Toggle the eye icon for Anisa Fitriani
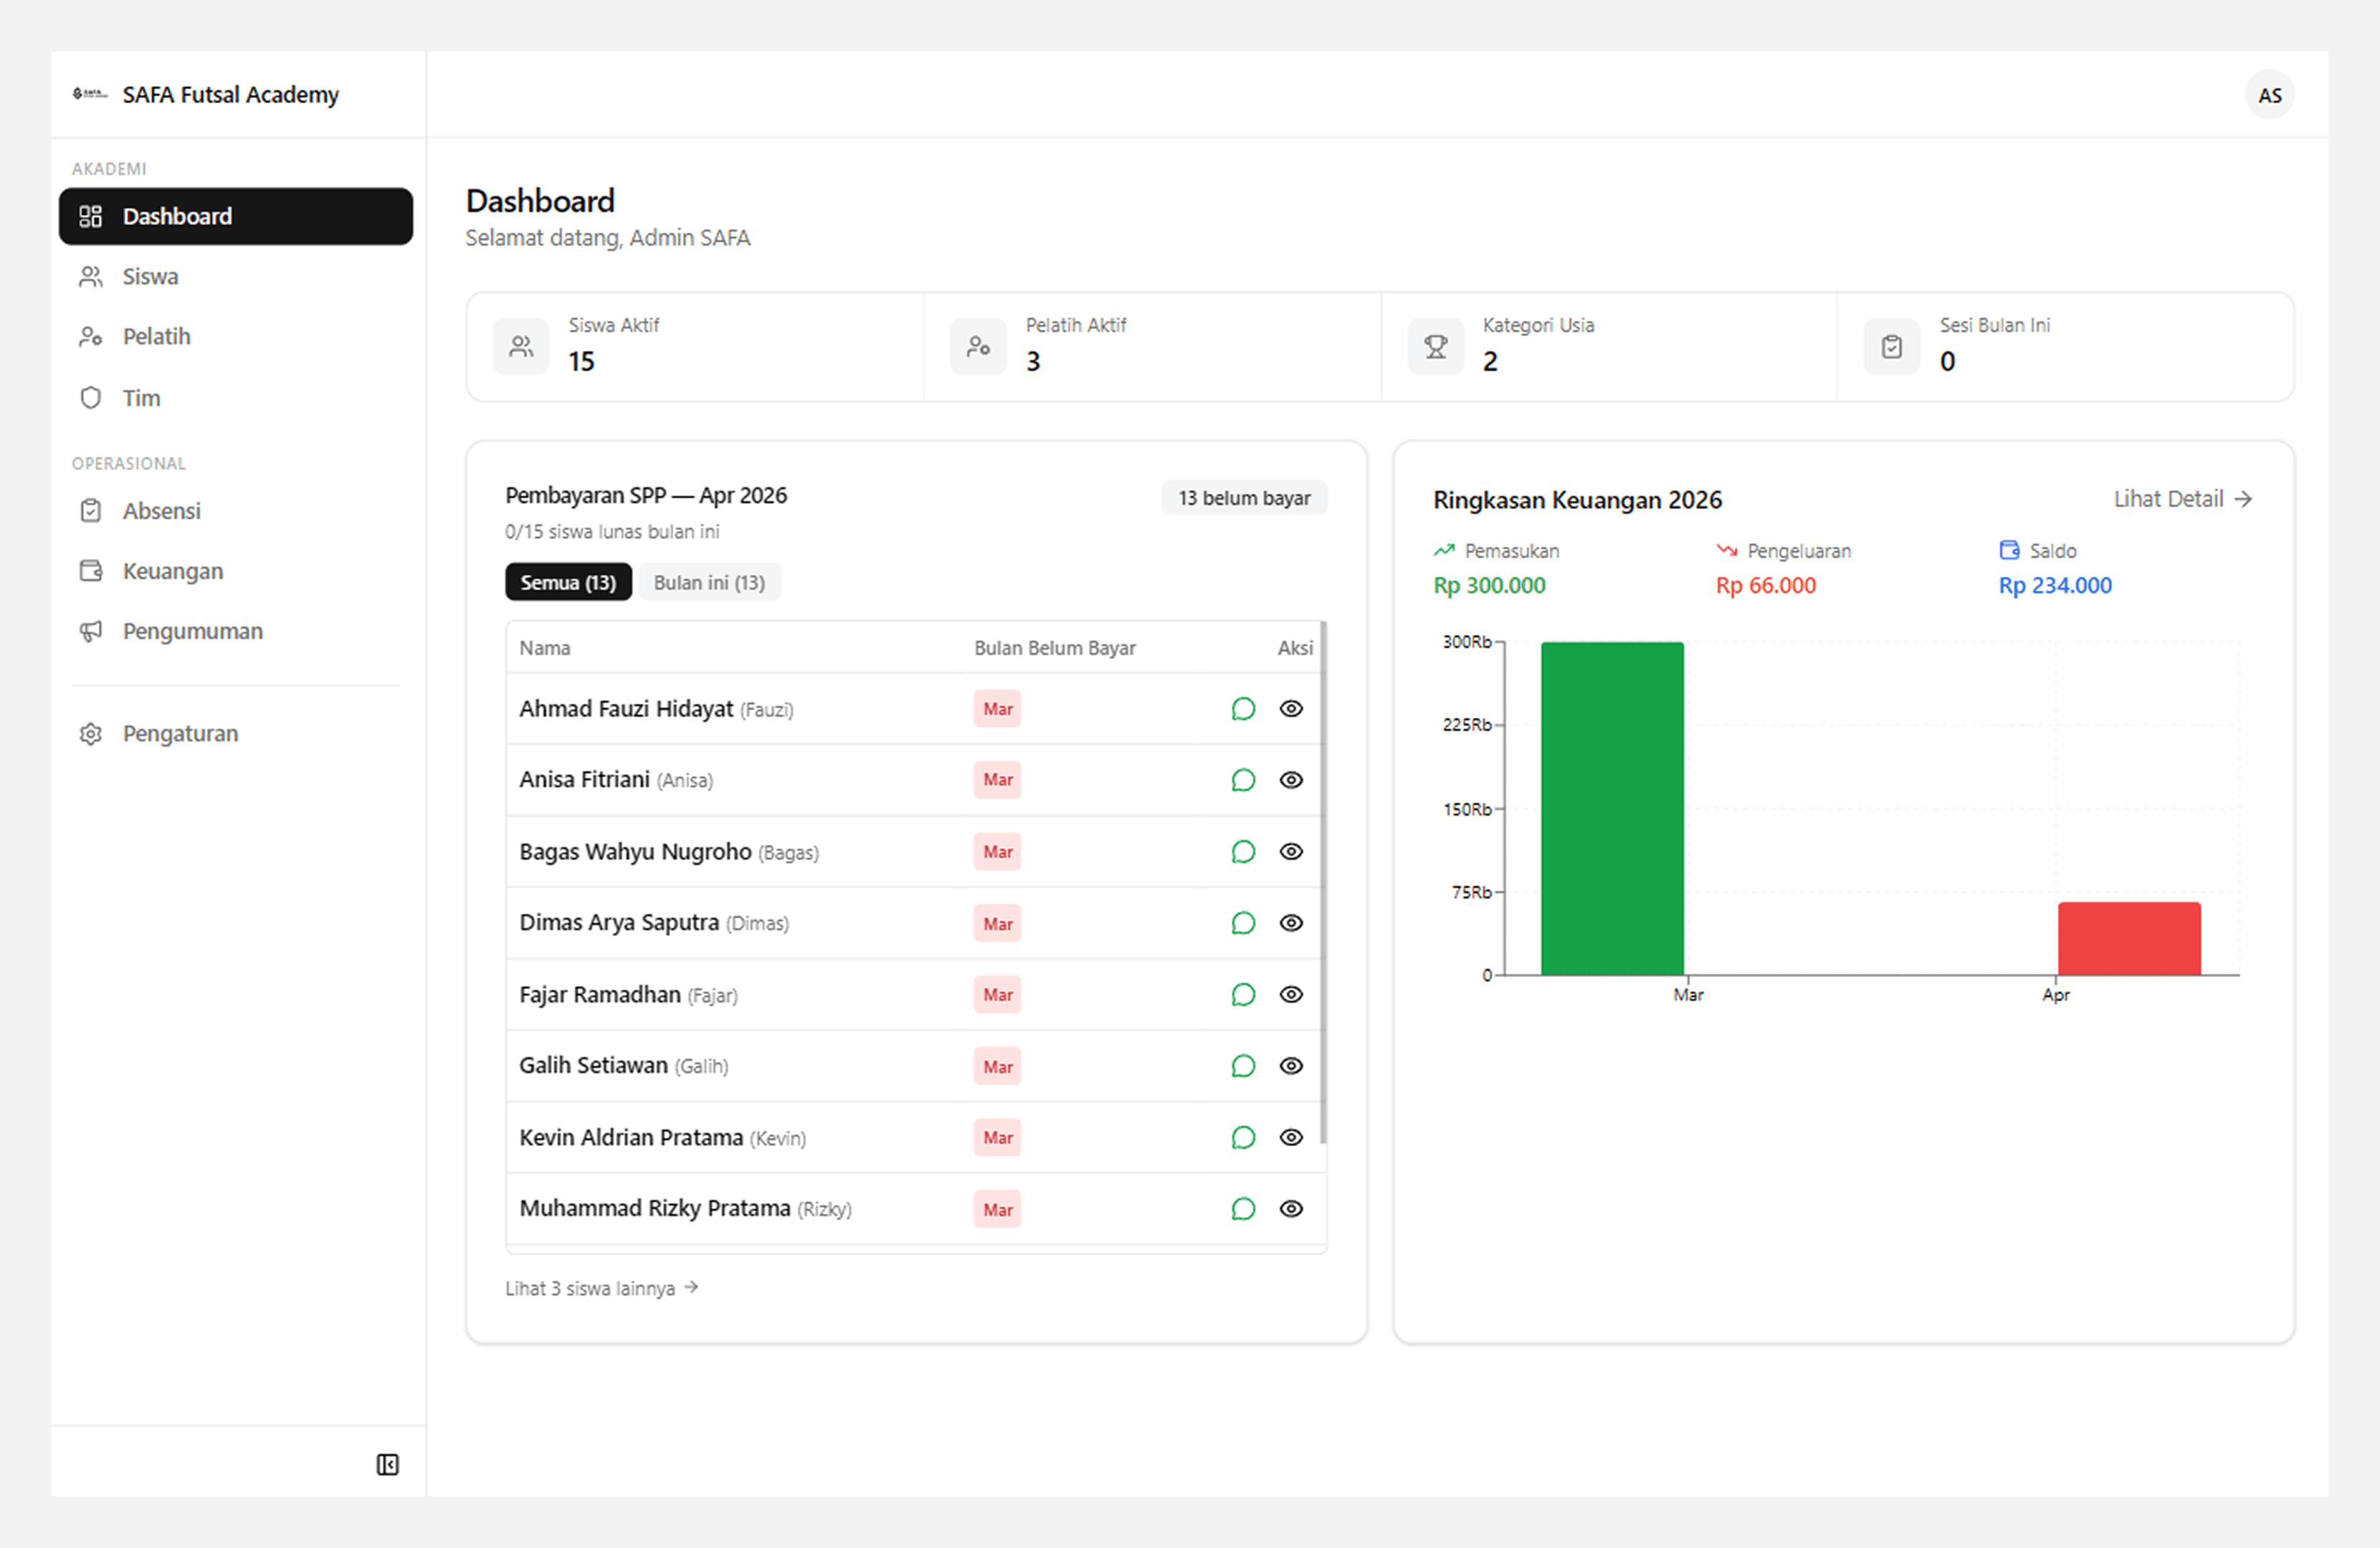This screenshot has width=2380, height=1548. [1291, 780]
